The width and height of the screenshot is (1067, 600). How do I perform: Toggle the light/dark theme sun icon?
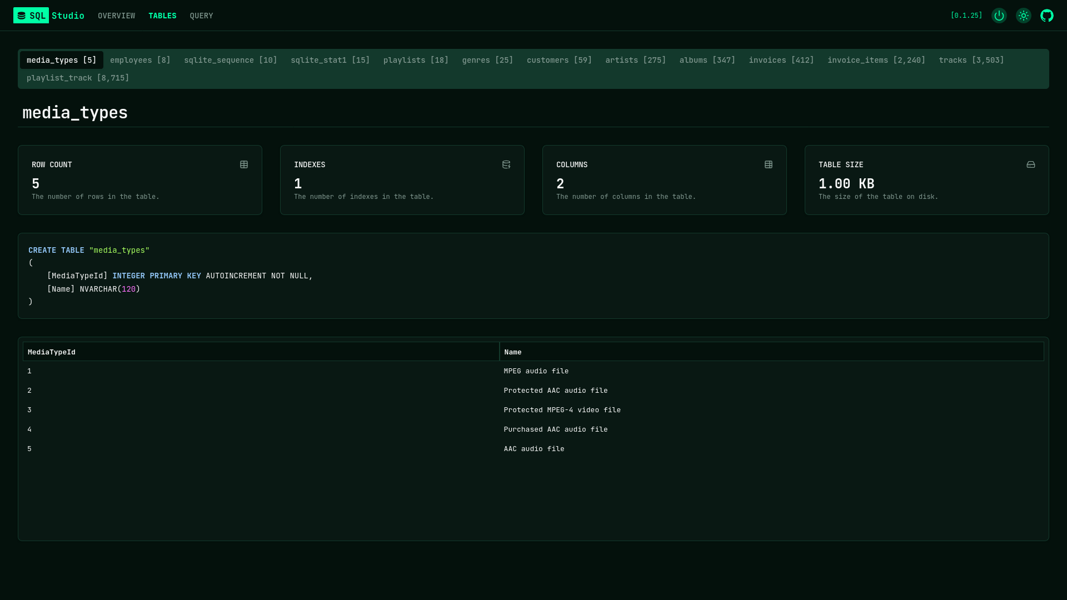[1023, 16]
